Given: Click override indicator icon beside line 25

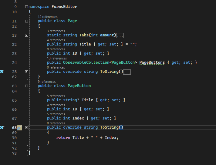Looking at the screenshot, I should click(x=2, y=72).
